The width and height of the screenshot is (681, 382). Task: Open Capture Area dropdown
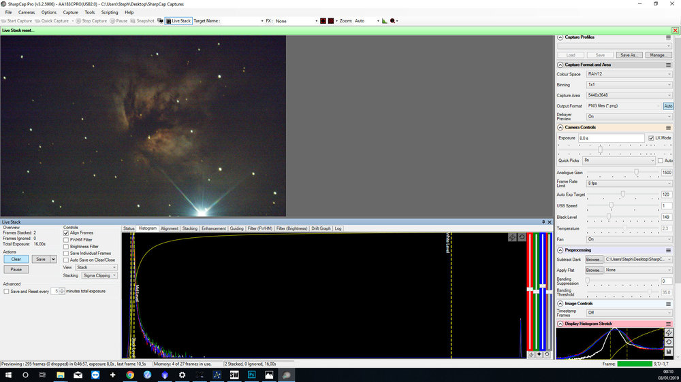pos(629,95)
